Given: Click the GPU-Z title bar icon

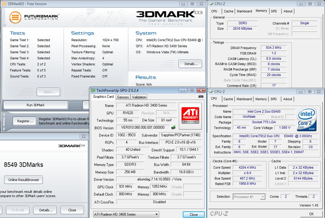Looking at the screenshot, I should tap(93, 90).
